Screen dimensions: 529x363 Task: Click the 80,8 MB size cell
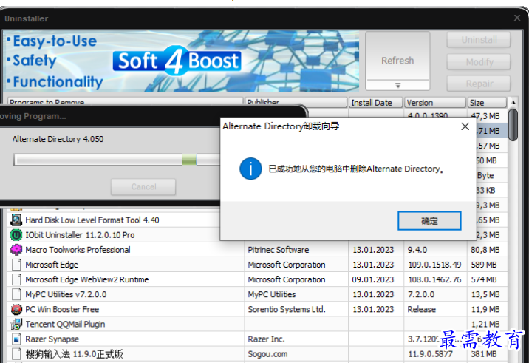pos(485,250)
